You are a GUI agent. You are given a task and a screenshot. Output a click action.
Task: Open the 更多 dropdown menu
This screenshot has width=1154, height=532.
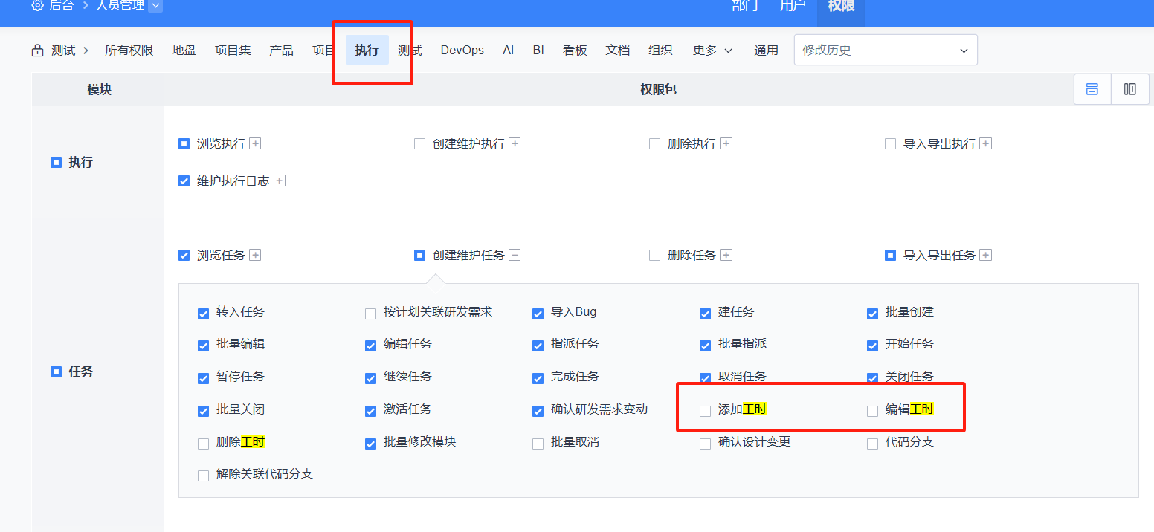click(712, 51)
